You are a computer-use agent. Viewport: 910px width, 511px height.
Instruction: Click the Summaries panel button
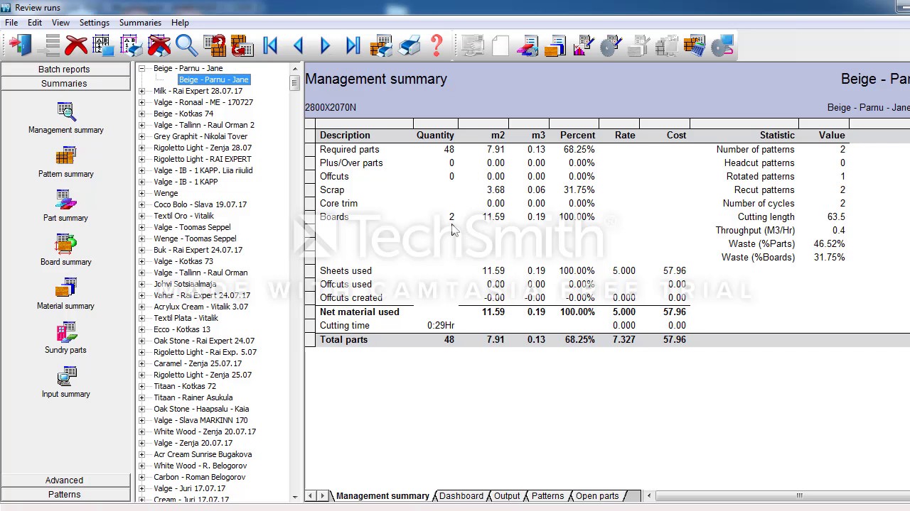(64, 84)
